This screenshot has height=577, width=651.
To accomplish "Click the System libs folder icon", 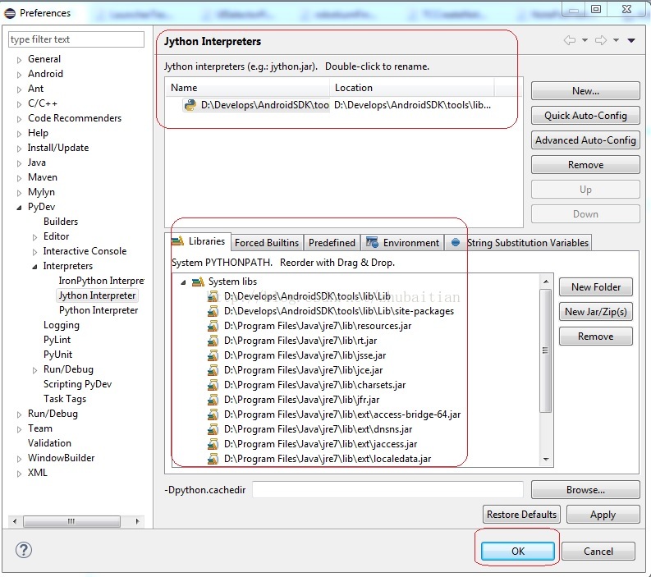I will [x=198, y=282].
